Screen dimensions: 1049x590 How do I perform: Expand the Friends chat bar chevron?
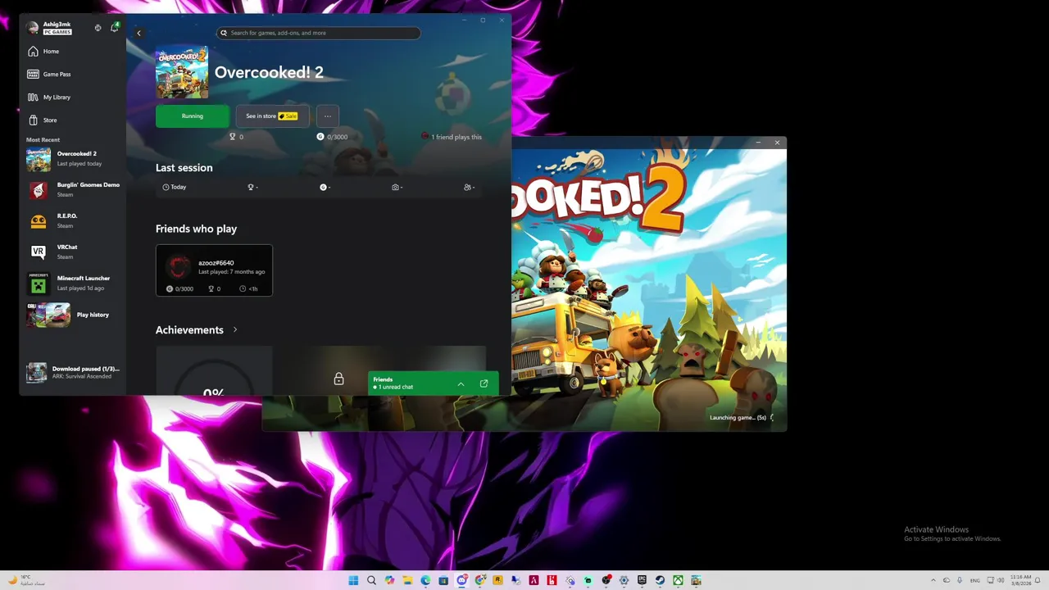tap(461, 383)
